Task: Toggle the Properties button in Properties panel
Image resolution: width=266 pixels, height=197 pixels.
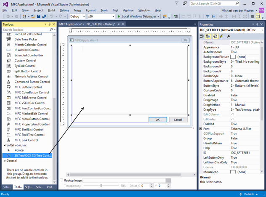Action: 215,36
